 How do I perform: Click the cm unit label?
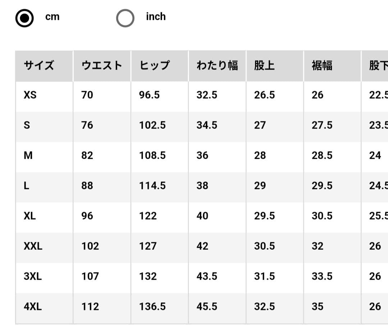coord(52,17)
